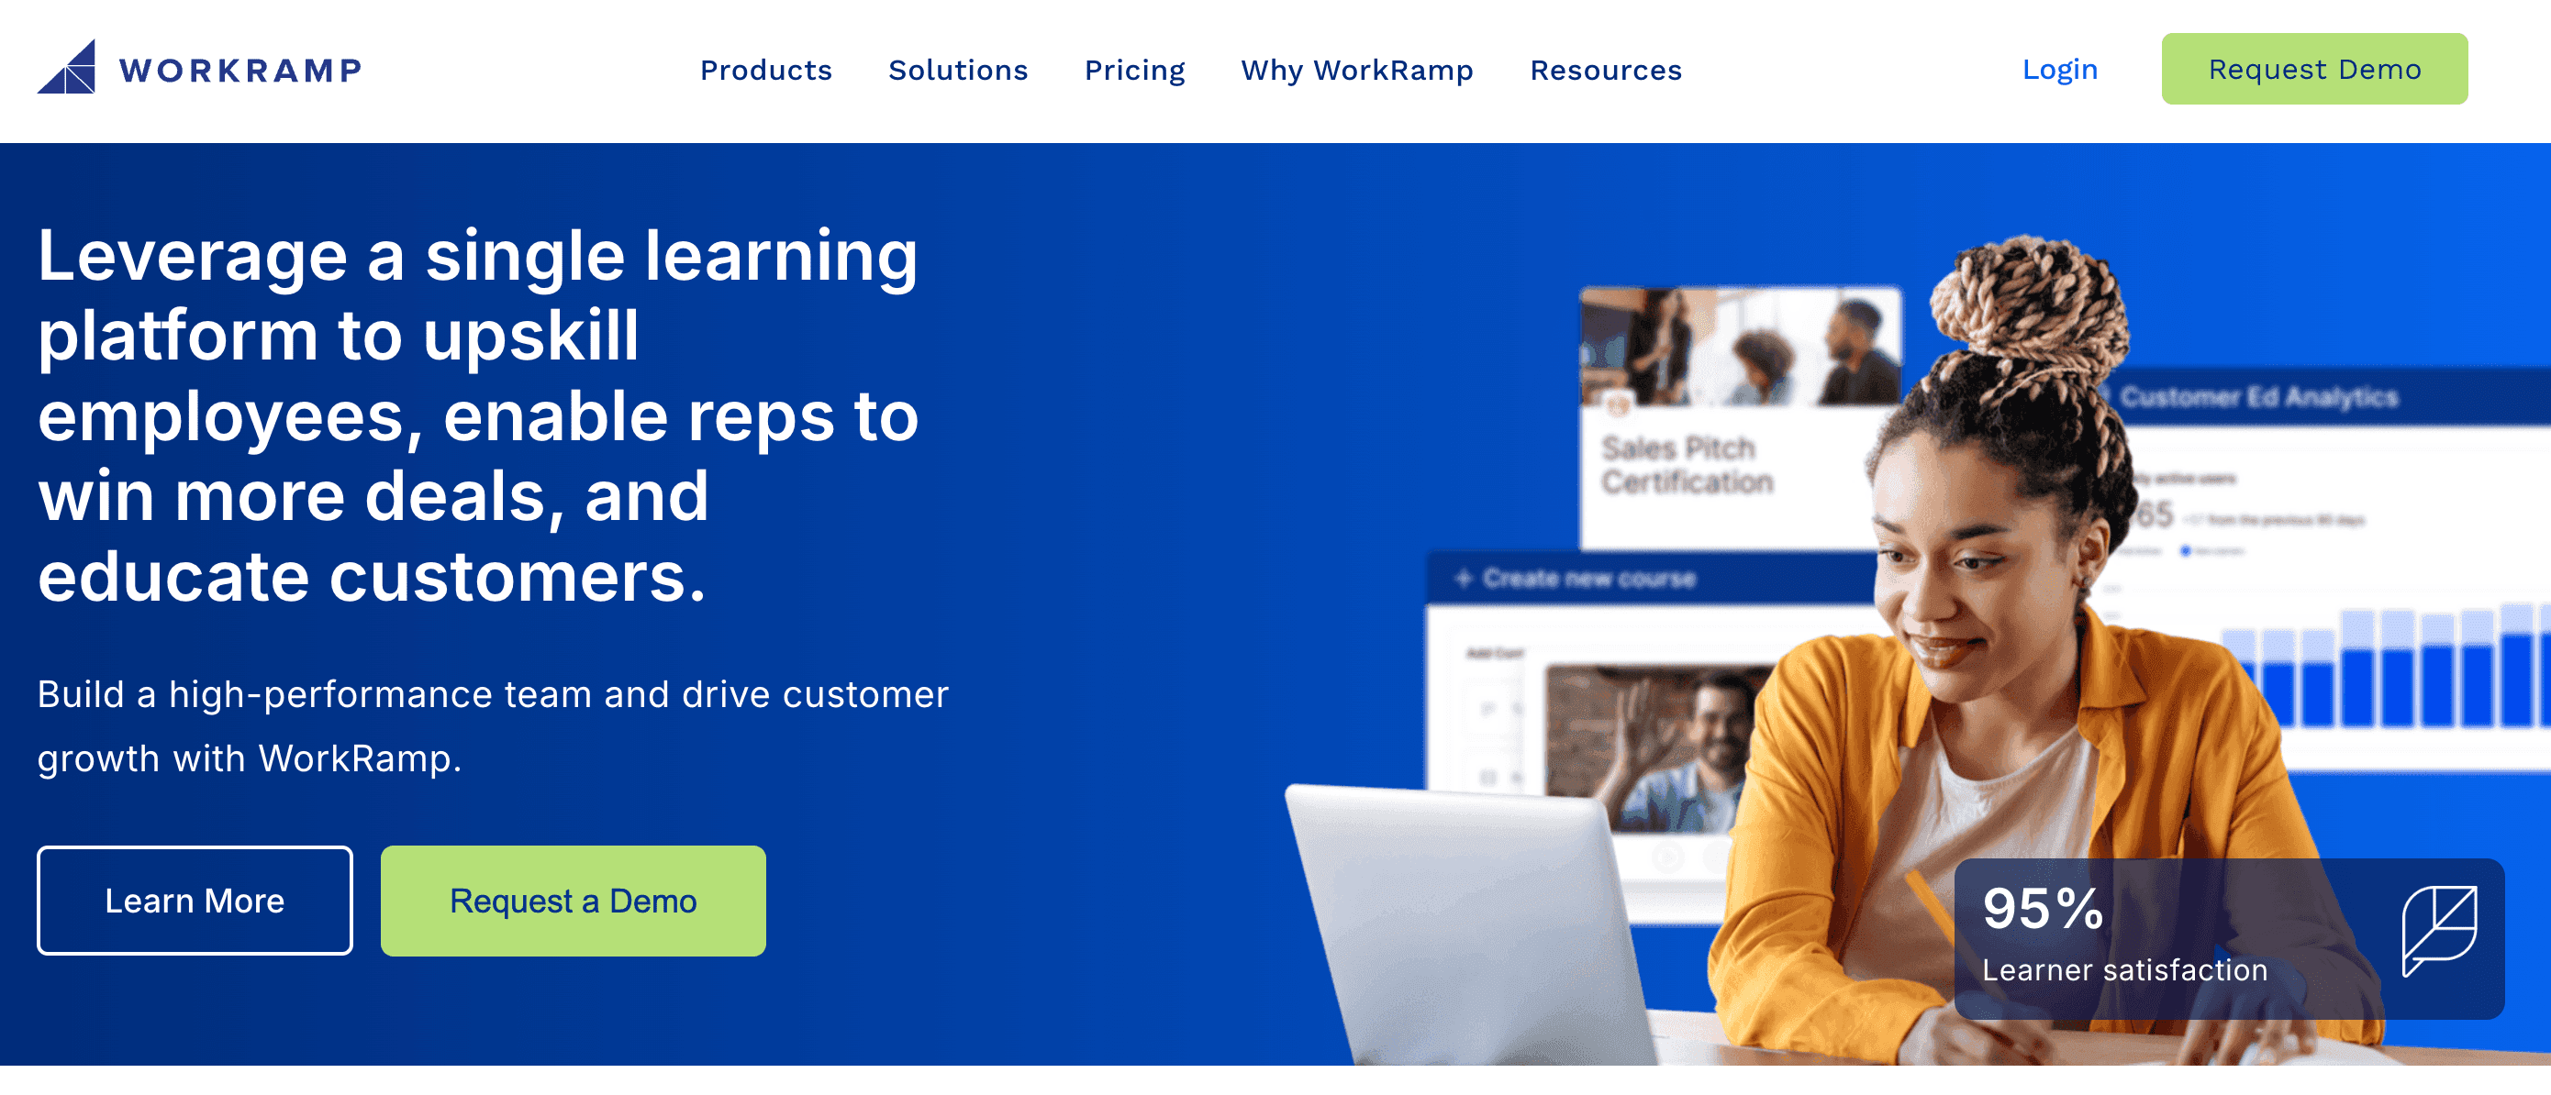2551x1095 pixels.
Task: Select the Why WorkRamp menu item
Action: click(1357, 70)
